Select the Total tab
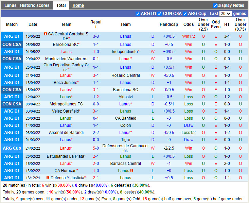249x203 pixels. [x=61, y=5]
